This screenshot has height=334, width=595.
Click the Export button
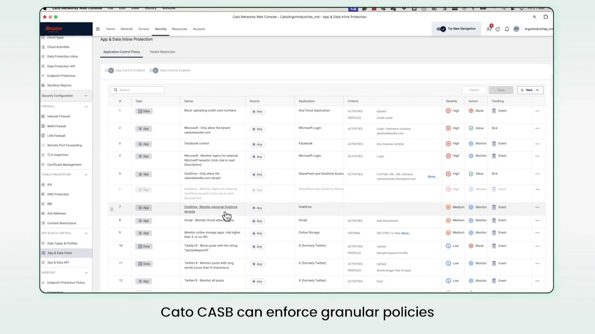pyautogui.click(x=474, y=90)
